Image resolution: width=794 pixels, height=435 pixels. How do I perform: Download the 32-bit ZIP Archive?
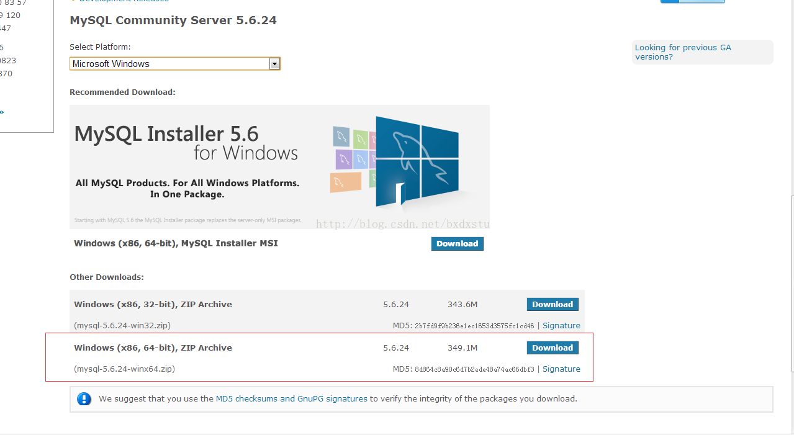[553, 304]
